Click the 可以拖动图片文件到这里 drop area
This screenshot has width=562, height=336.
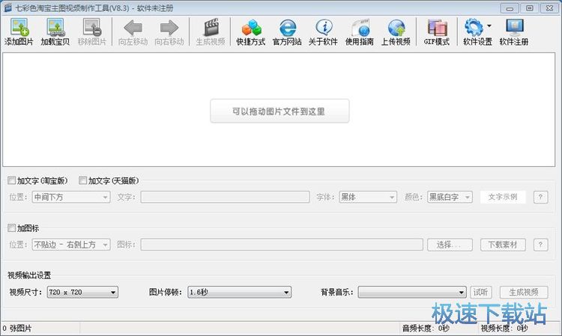pyautogui.click(x=280, y=112)
